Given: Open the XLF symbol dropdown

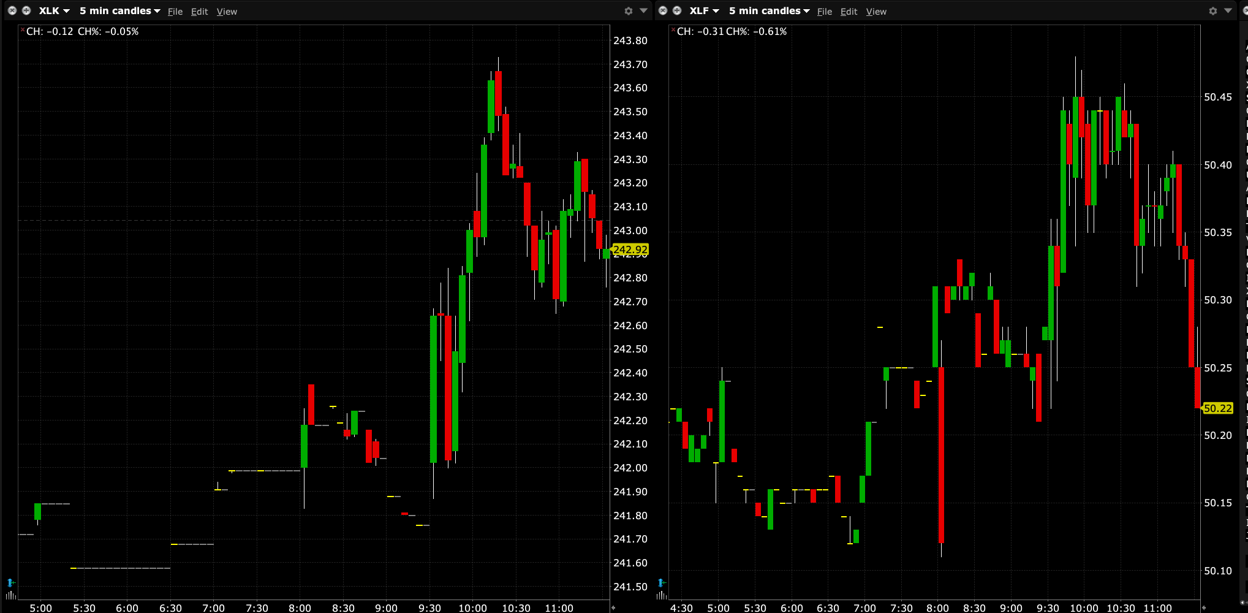Looking at the screenshot, I should [x=704, y=11].
